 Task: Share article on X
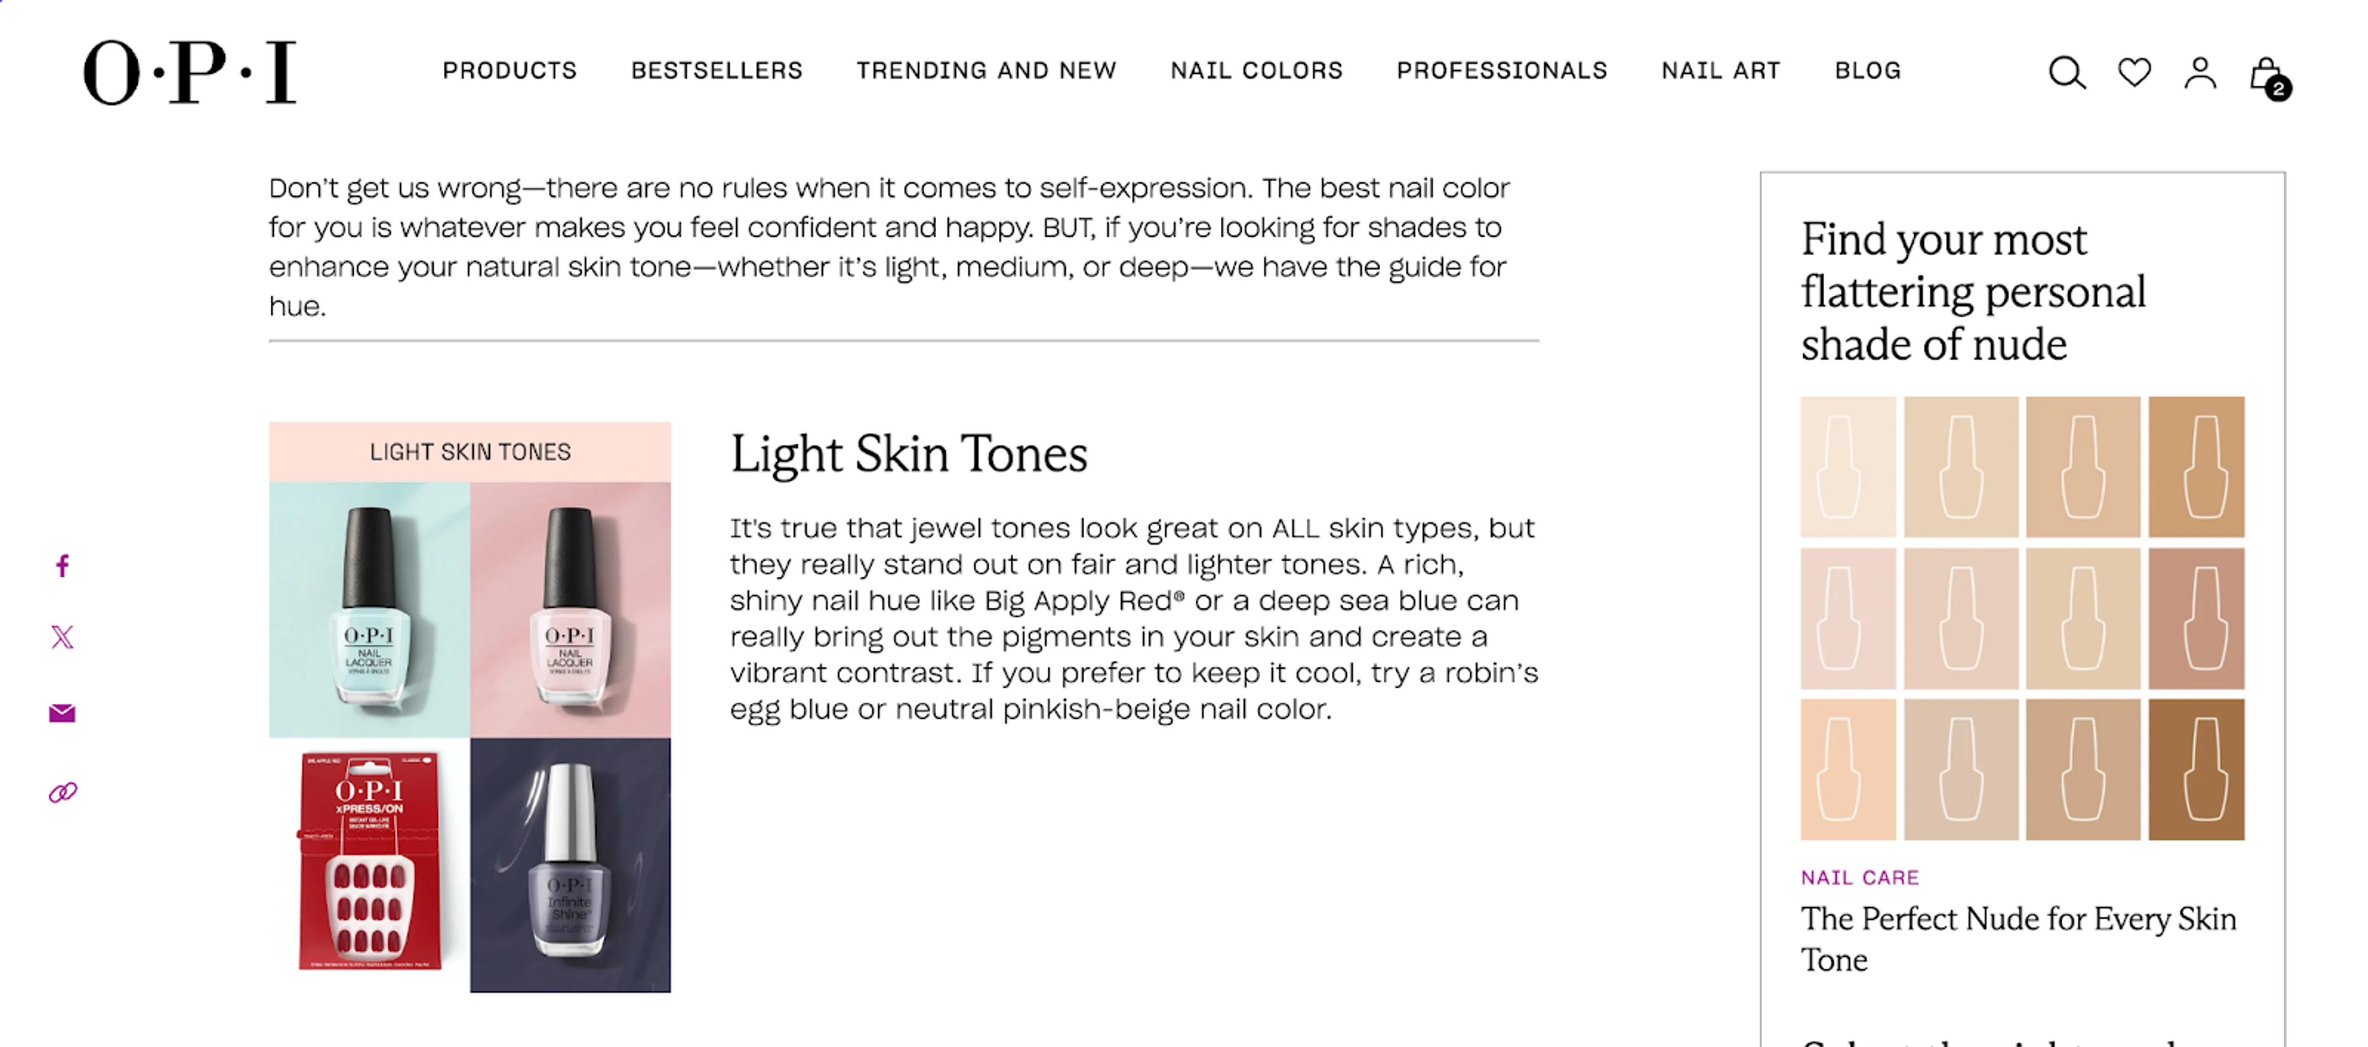[x=62, y=637]
